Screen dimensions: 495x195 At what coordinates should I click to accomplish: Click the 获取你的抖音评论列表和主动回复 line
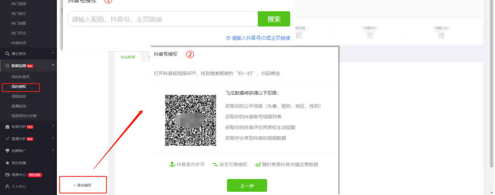pyautogui.click(x=260, y=127)
